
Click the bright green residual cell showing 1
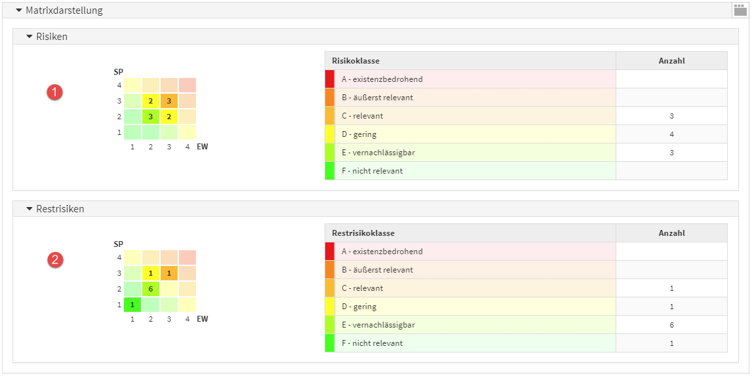click(132, 305)
